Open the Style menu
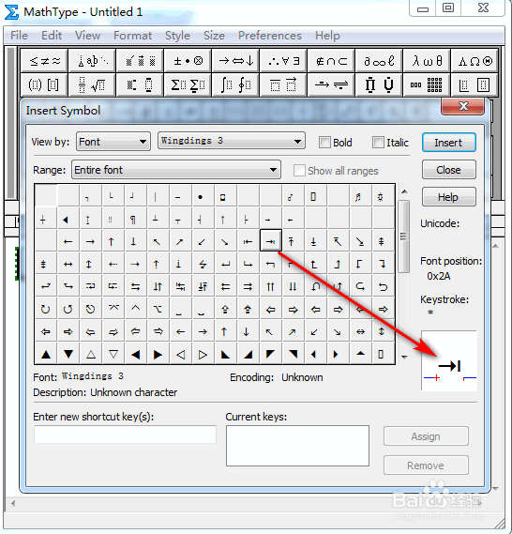This screenshot has height=534, width=512. coord(177,36)
